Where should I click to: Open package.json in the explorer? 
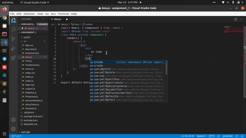(x=30, y=120)
